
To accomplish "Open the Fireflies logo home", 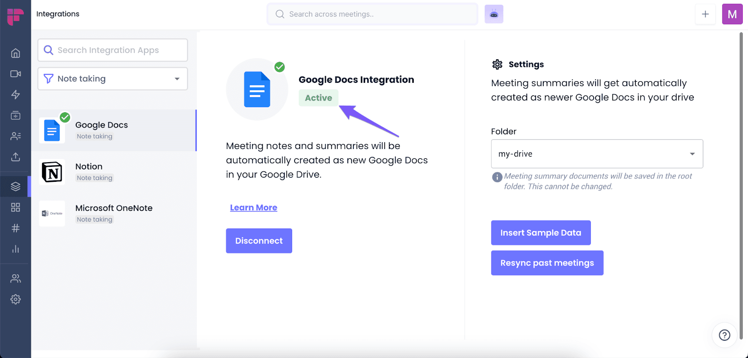I will coord(15,16).
